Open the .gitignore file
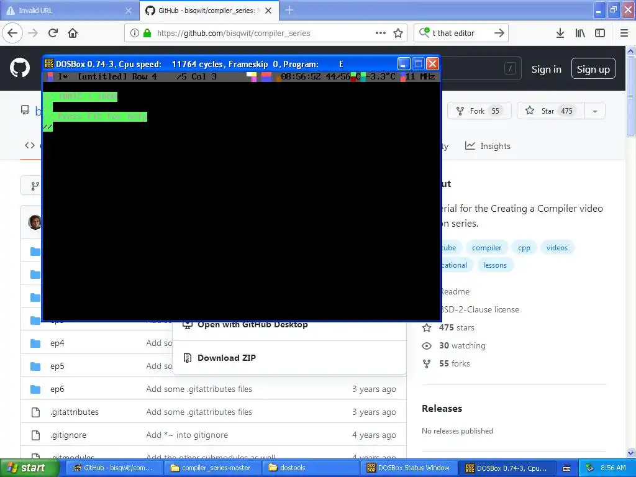This screenshot has width=636, height=477. [68, 435]
